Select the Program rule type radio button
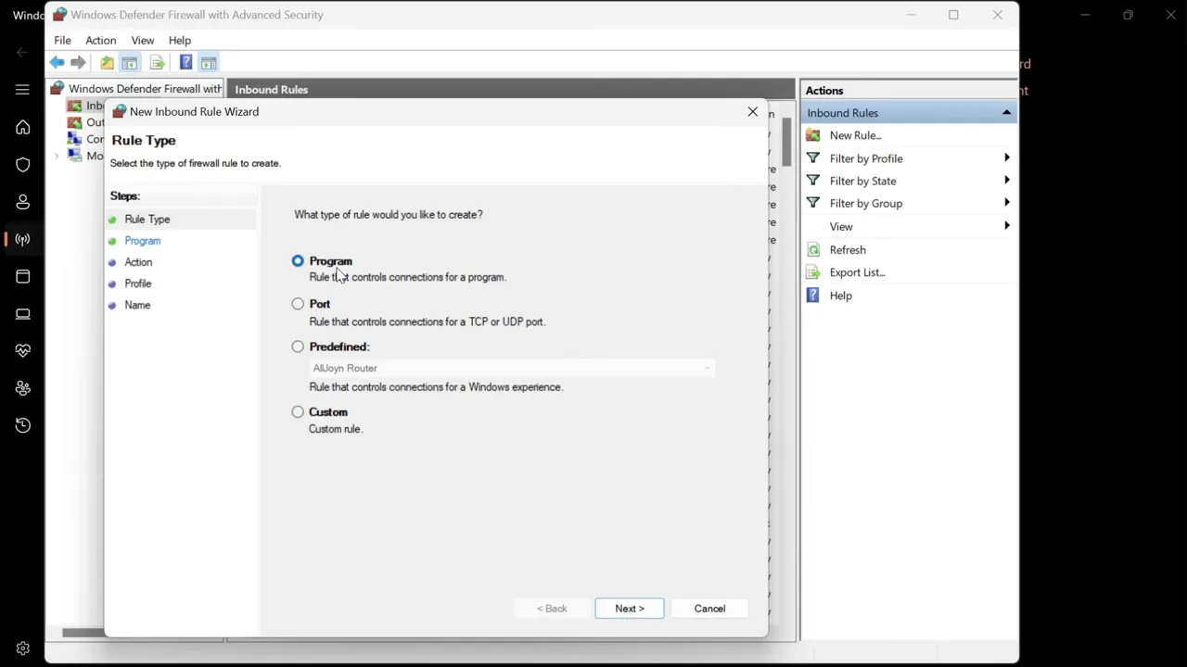Screen dimensions: 1187x667 (298, 261)
